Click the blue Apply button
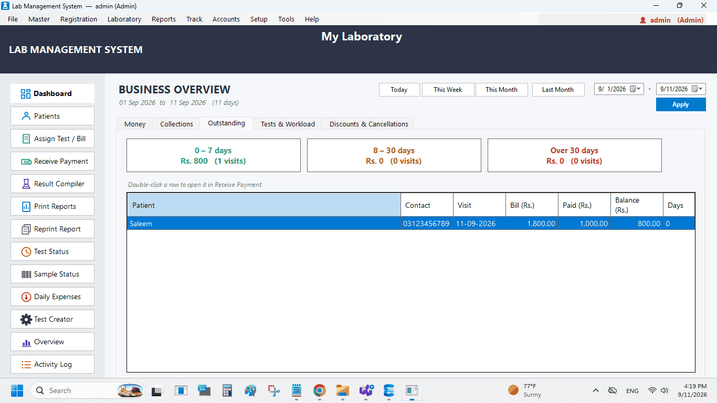This screenshot has width=717, height=403. pyautogui.click(x=680, y=104)
